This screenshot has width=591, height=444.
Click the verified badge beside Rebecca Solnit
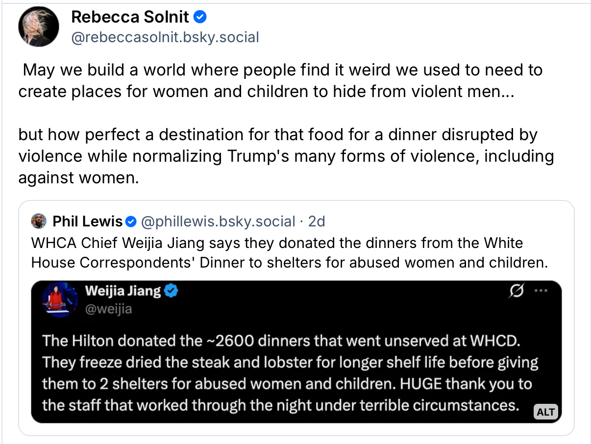click(x=200, y=17)
